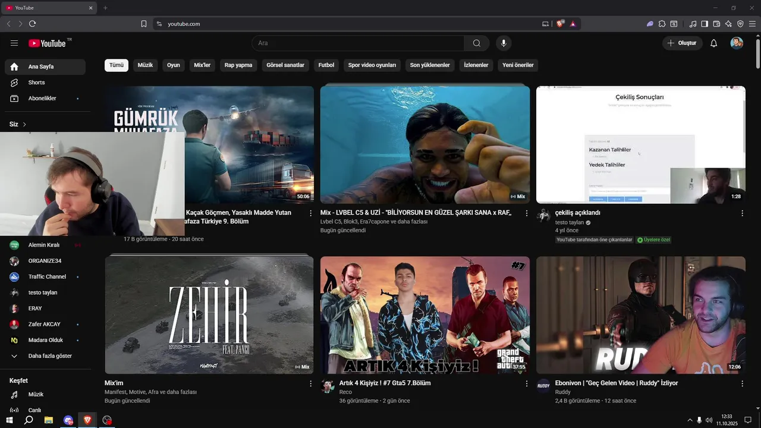Reload the page in browser

(32, 24)
